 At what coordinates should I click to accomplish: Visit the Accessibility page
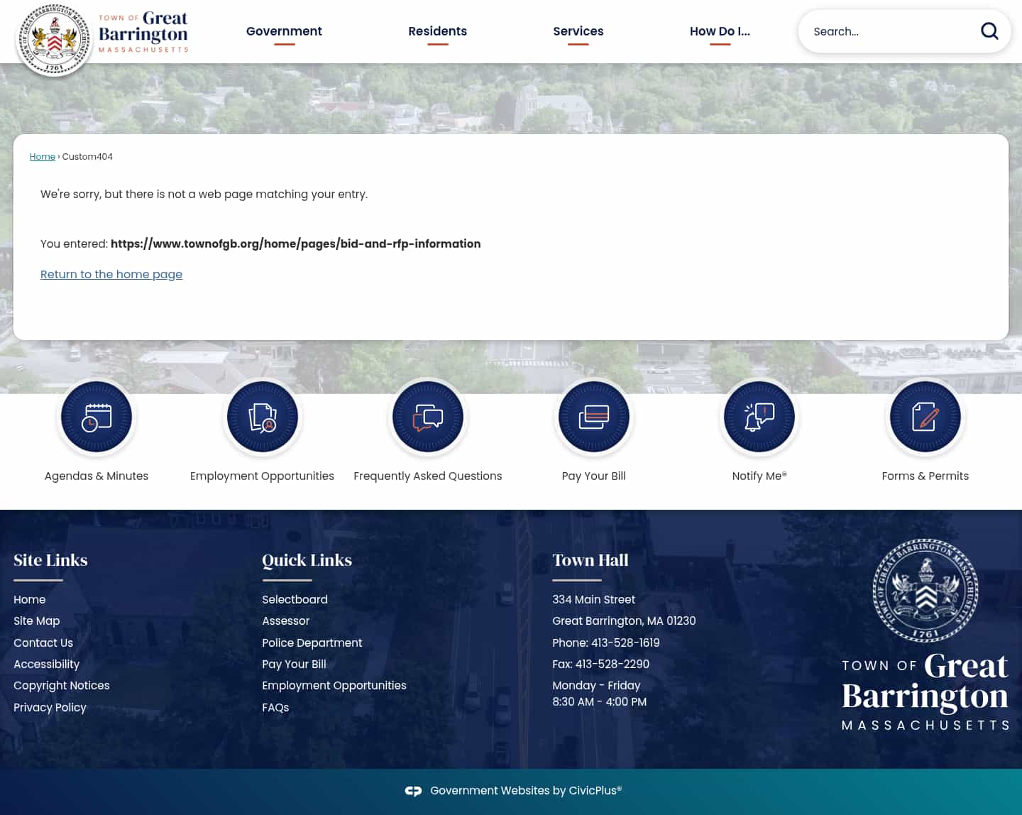point(46,664)
